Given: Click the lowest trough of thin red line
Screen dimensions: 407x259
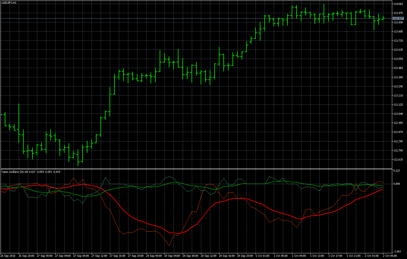Looking at the screenshot, I should (x=169, y=245).
